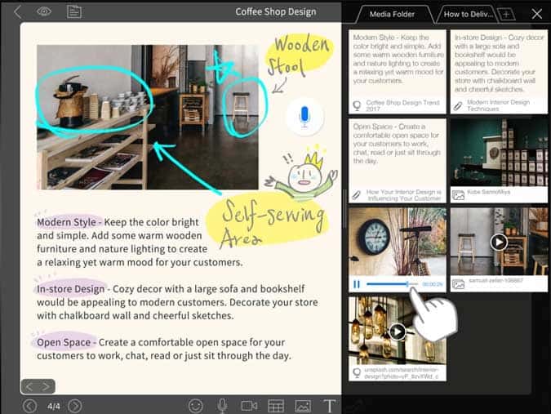Select the crowned character sticker
The image size is (551, 414).
tap(303, 172)
